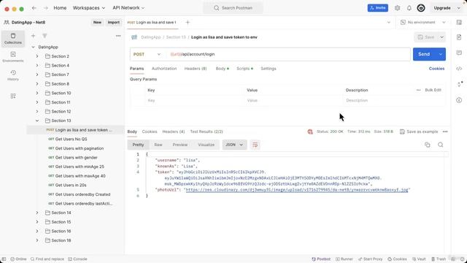
Task: Click the Import button
Action: coord(114,23)
